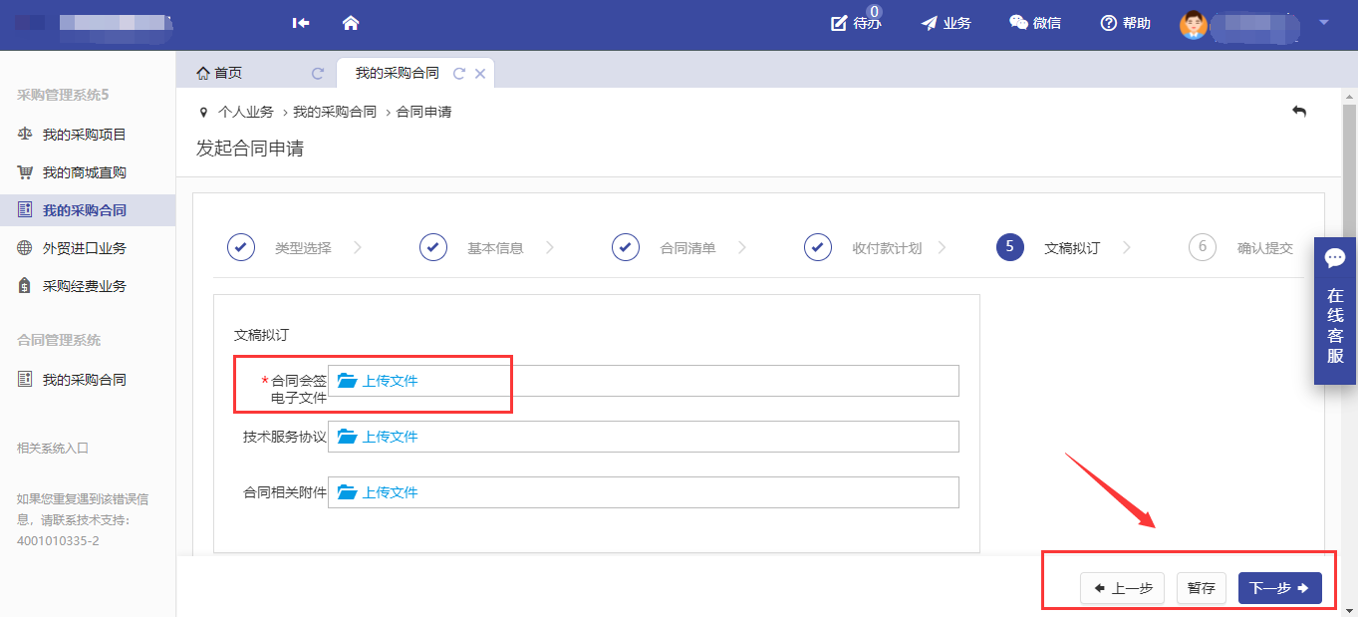Click the home icon in top bar
Image resolution: width=1358 pixels, height=617 pixels.
pos(350,23)
